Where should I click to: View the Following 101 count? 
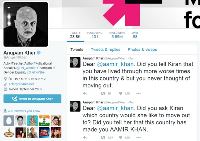pos(95,35)
